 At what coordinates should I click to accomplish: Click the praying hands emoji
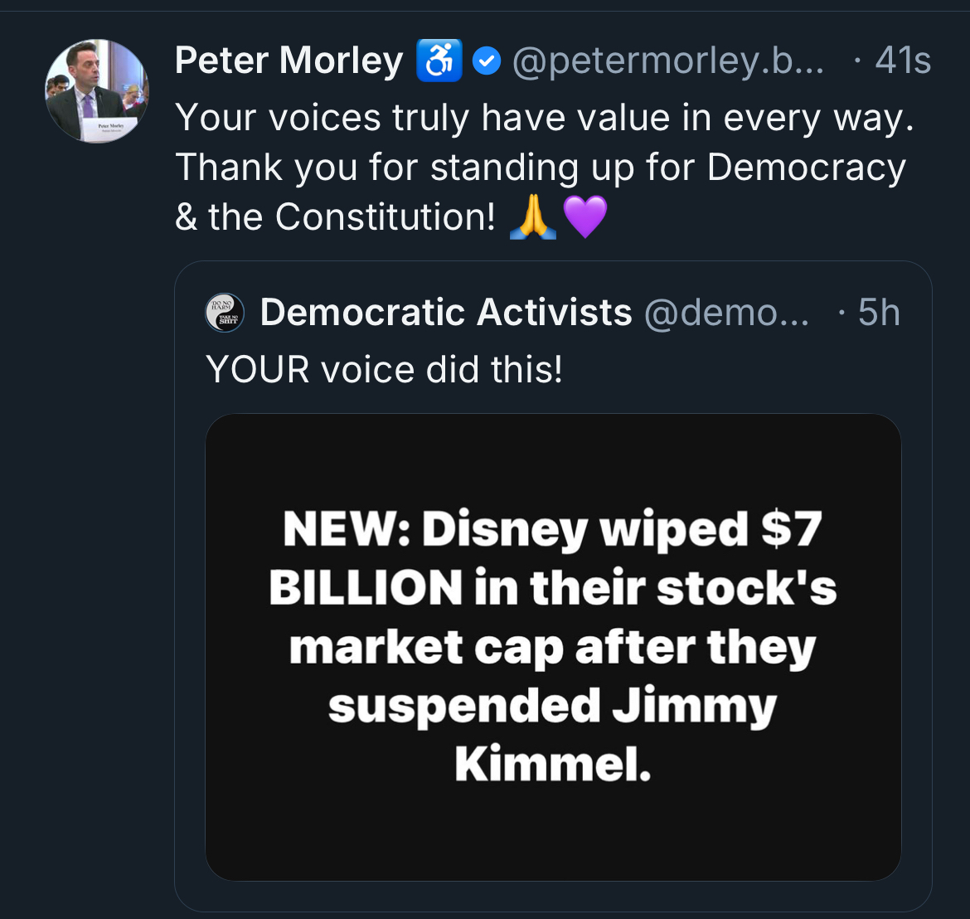(532, 217)
